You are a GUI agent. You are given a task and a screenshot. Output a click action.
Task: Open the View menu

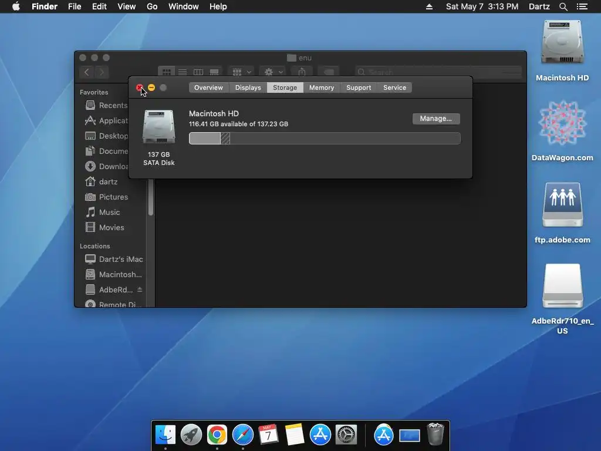click(127, 6)
